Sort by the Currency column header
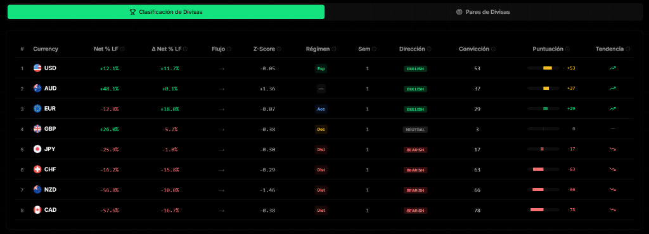Image resolution: width=649 pixels, height=234 pixels. (x=46, y=49)
